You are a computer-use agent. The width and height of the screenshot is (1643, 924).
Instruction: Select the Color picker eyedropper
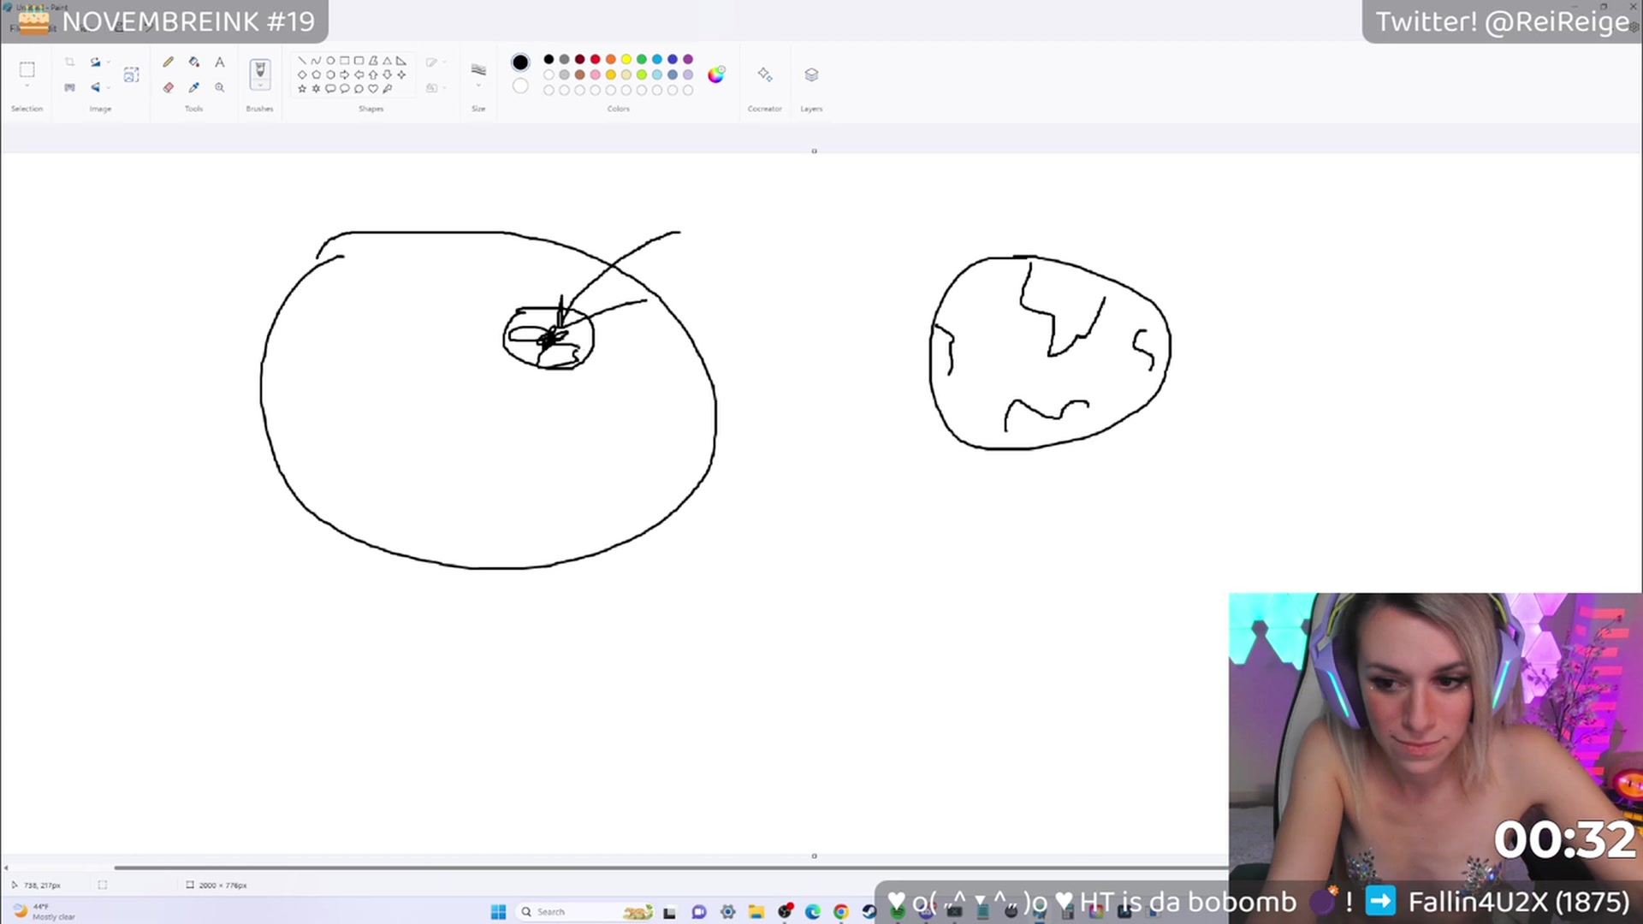pos(194,87)
